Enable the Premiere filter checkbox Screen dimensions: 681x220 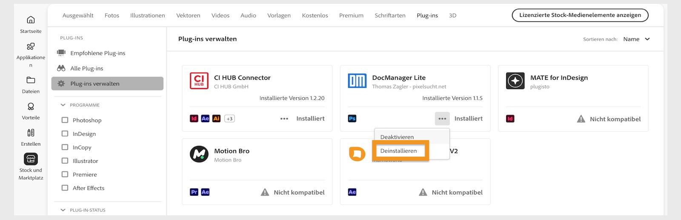coord(65,175)
